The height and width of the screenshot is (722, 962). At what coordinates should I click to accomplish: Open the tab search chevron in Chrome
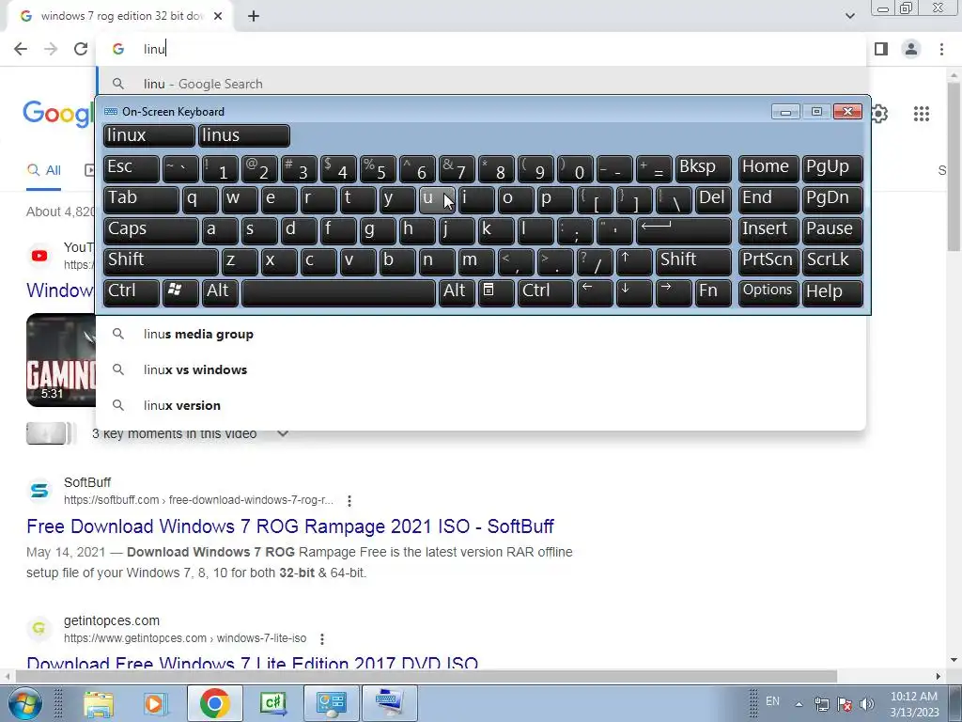(849, 16)
